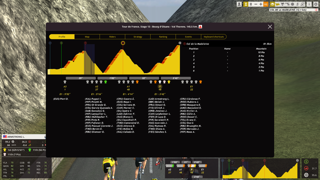Select rider Cárdenas F.
This screenshot has height=180, width=320.
coord(190,99)
